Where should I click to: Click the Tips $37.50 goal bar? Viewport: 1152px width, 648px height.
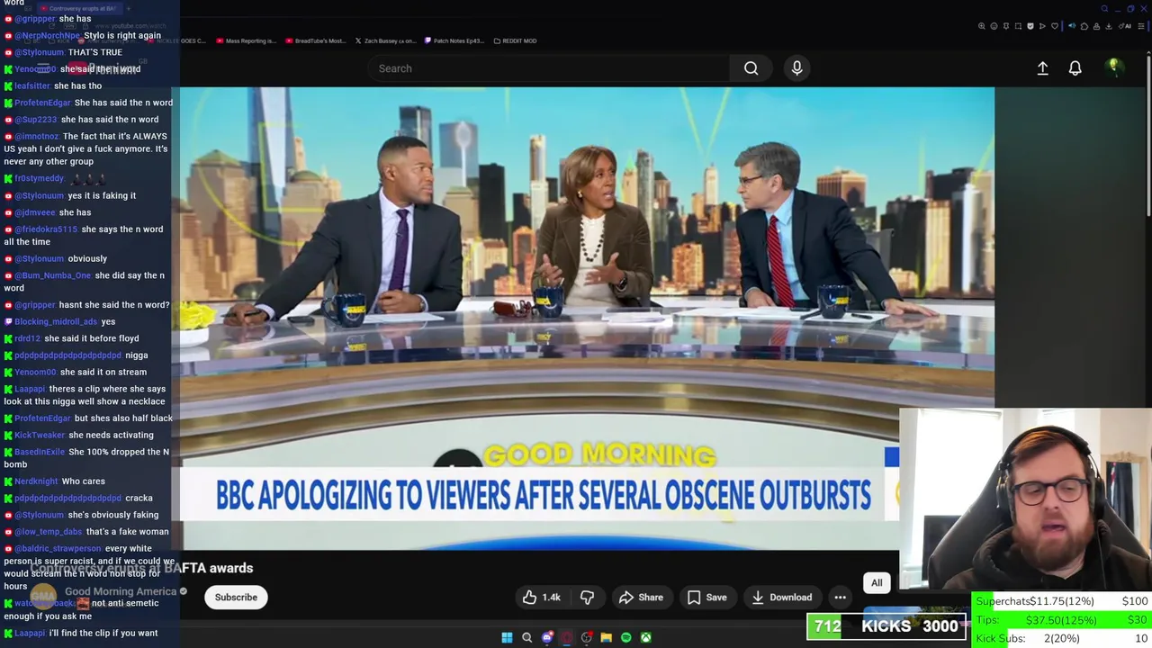1061,620
